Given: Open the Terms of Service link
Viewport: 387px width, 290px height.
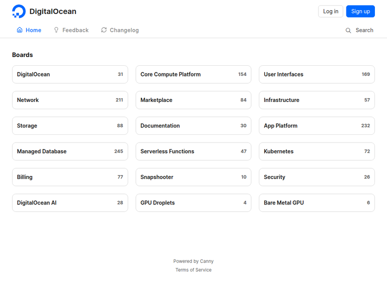Looking at the screenshot, I should click(193, 270).
